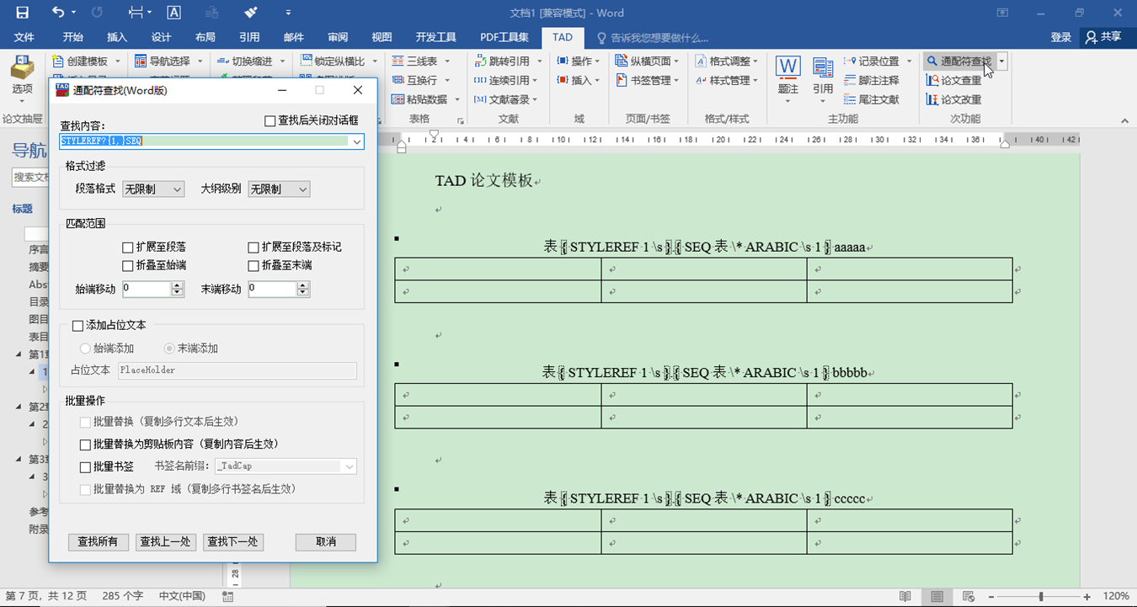Viewport: 1137px width, 607px height.
Task: Click the large 题注 caption W icon
Action: pyautogui.click(x=787, y=67)
